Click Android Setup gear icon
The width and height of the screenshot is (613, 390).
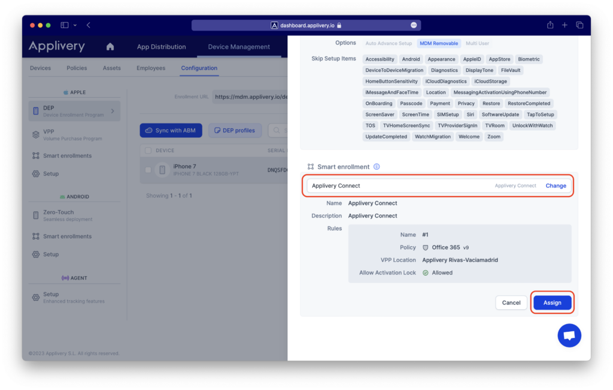36,254
